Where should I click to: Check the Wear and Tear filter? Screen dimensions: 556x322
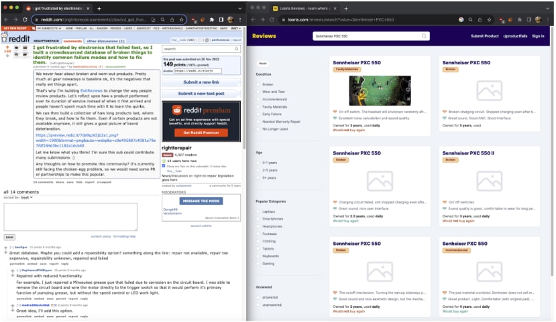coord(258,92)
